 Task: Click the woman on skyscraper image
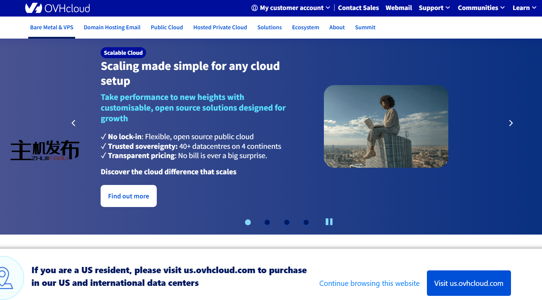[386, 126]
